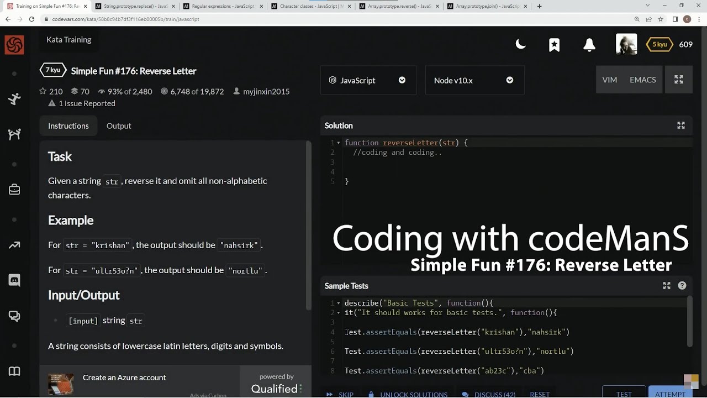
Task: Click Sample Tests editor scrollbar
Action: [x=689, y=322]
